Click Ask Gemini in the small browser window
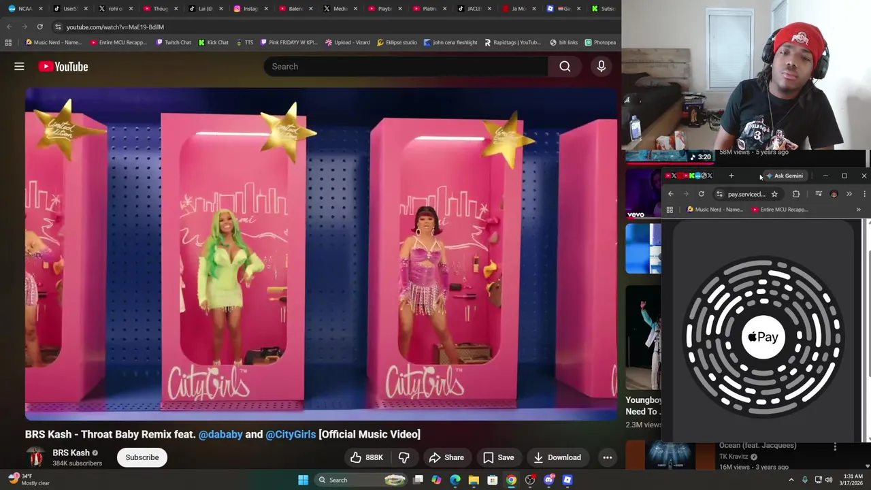 click(x=784, y=176)
